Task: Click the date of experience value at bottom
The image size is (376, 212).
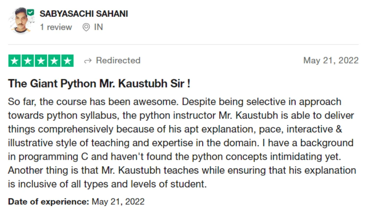Action: [118, 202]
